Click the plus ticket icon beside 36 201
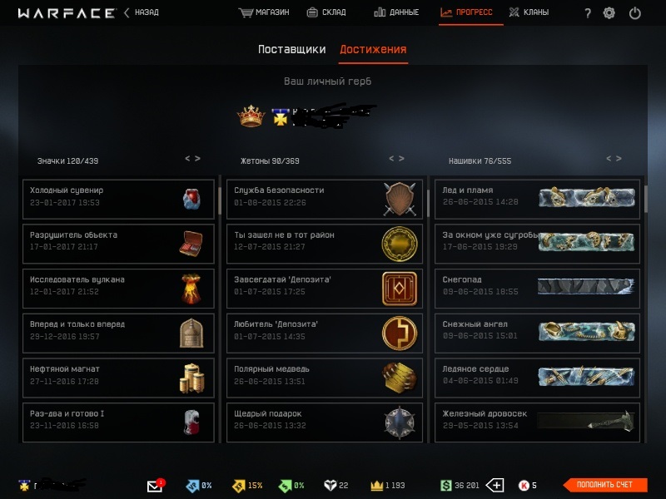 pyautogui.click(x=495, y=485)
